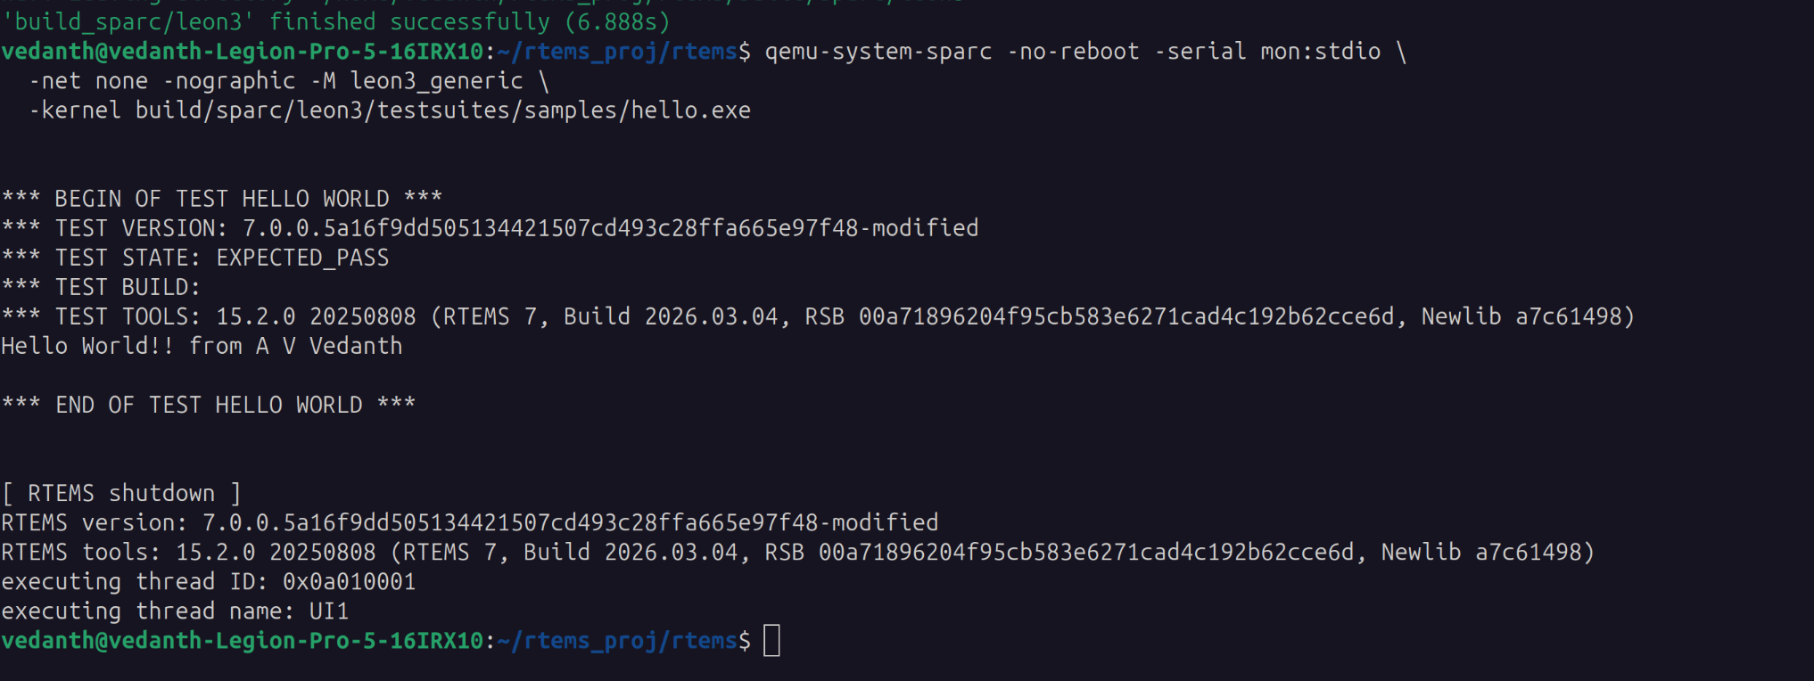Click the 'leon3_generic' machine name

(x=436, y=81)
